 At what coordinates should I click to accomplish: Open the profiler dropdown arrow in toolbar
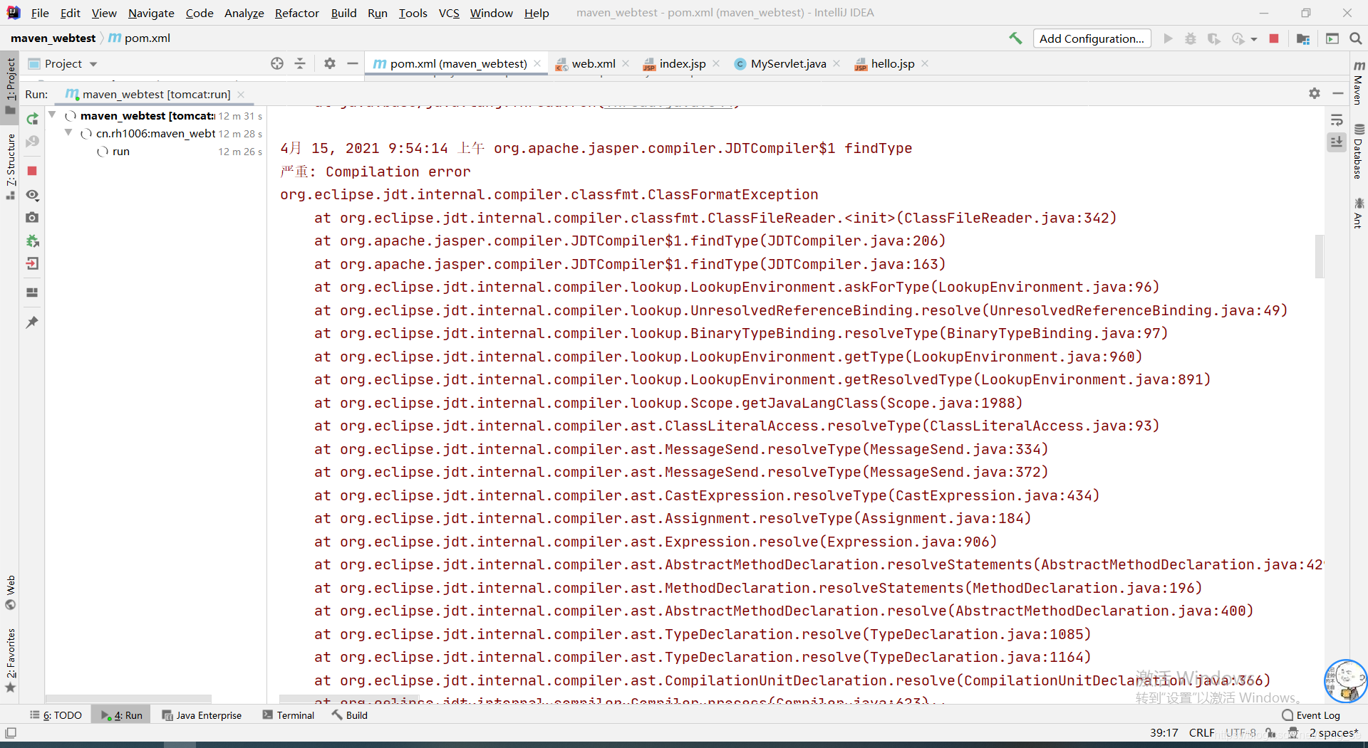(1253, 39)
